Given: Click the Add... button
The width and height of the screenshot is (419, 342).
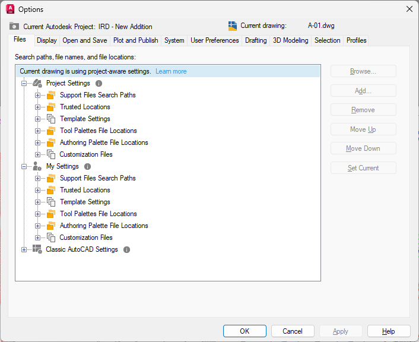Looking at the screenshot, I should 363,91.
